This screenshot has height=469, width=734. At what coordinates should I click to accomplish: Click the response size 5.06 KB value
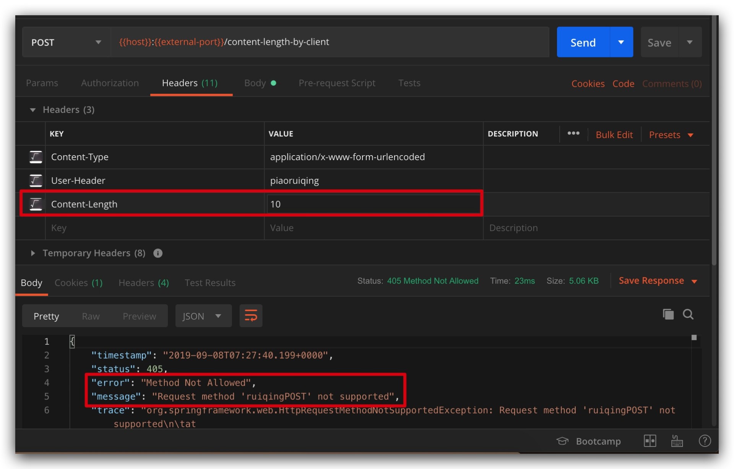[584, 281]
